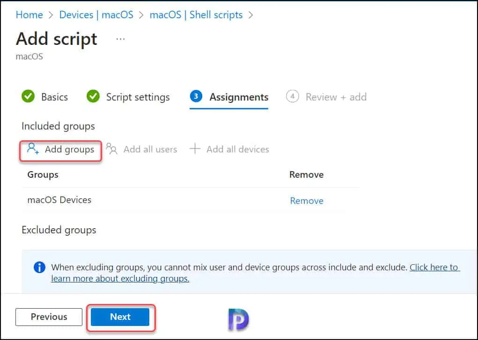This screenshot has height=340, width=478.
Task: Click the Add all devices label
Action: click(238, 149)
